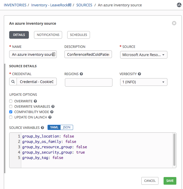Click the group_by_tag line

click(43, 158)
